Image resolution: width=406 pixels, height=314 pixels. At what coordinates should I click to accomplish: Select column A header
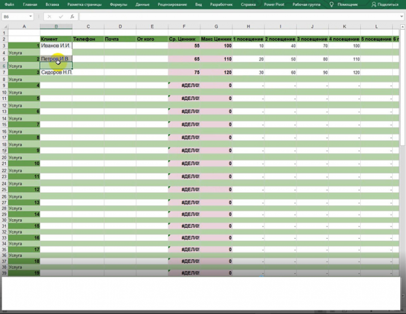(24, 26)
